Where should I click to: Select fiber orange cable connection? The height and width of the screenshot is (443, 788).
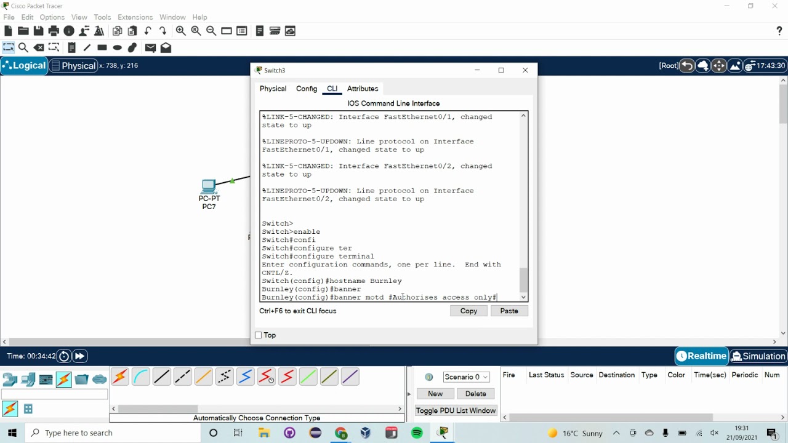click(x=204, y=377)
